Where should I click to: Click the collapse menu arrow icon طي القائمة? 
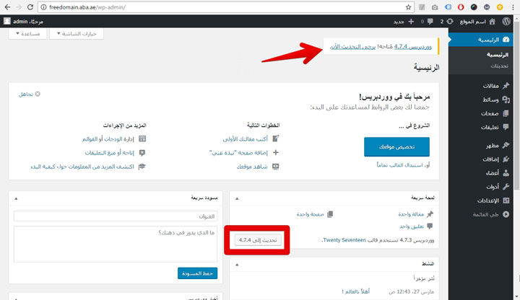click(x=506, y=214)
